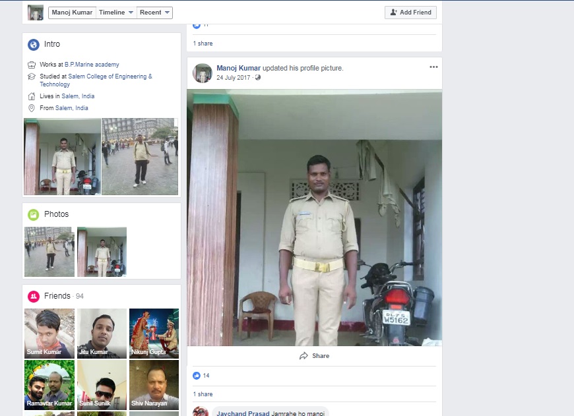This screenshot has width=574, height=416.
Task: Open the B.P.Marine academy link
Action: point(92,65)
